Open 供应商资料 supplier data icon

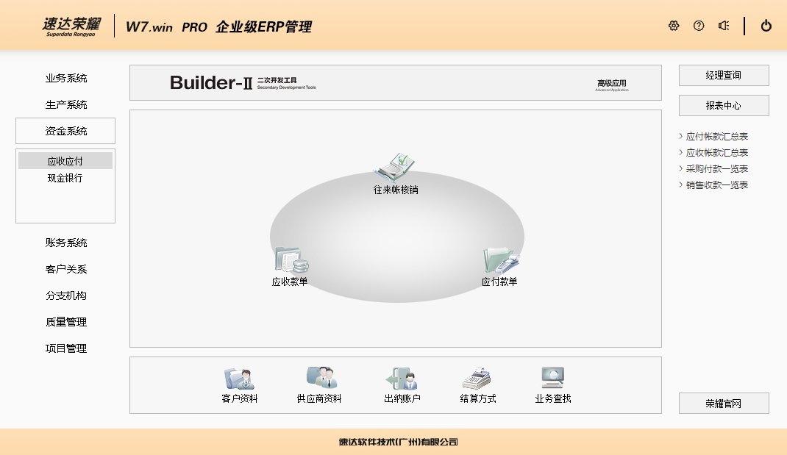pos(319,379)
